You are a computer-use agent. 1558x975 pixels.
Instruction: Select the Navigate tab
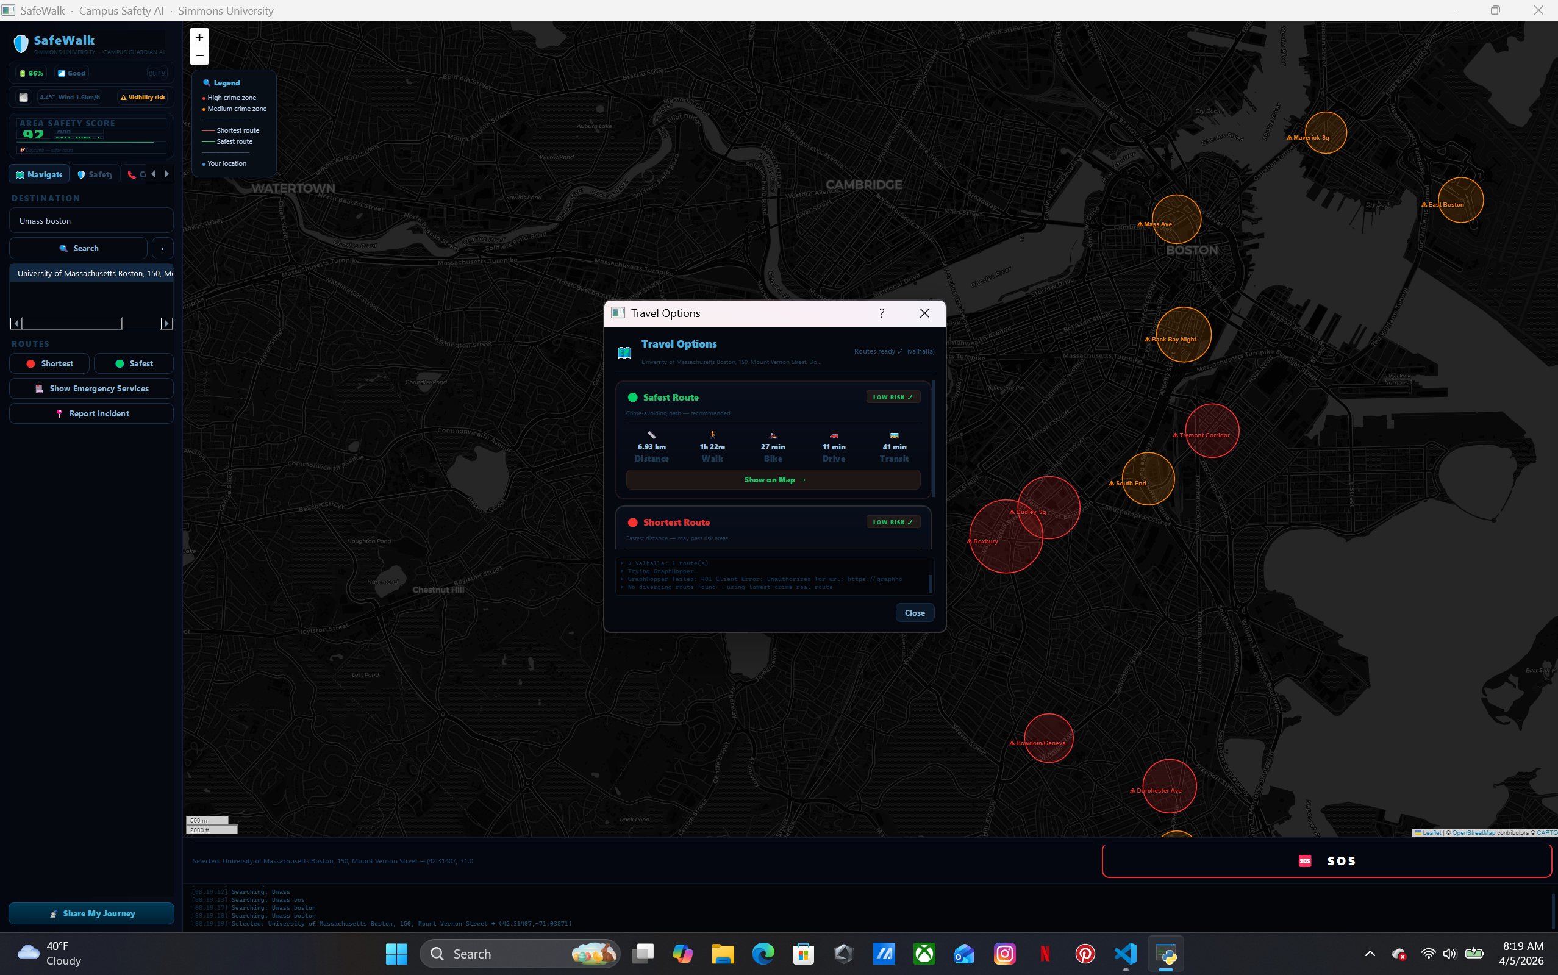click(x=40, y=174)
